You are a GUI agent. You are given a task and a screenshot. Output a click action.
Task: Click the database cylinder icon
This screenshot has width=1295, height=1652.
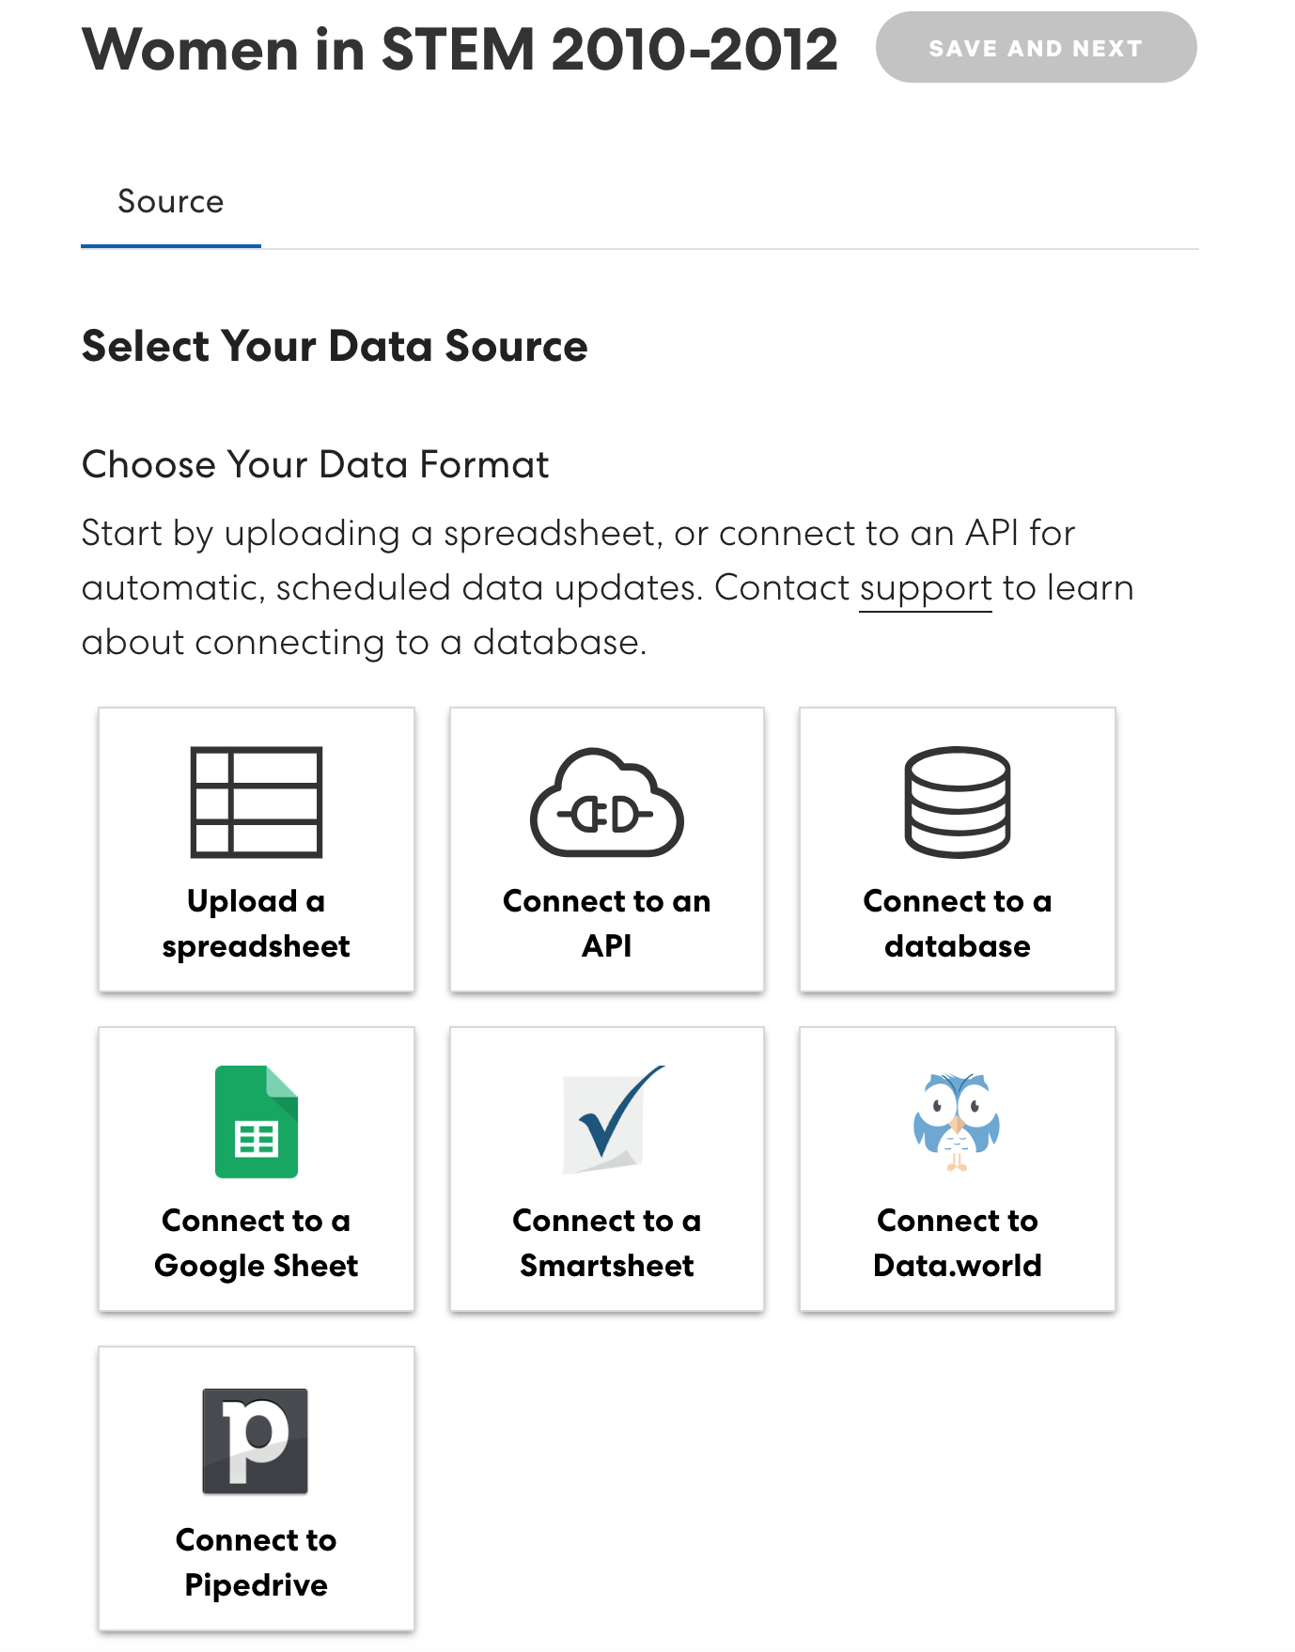(x=957, y=803)
